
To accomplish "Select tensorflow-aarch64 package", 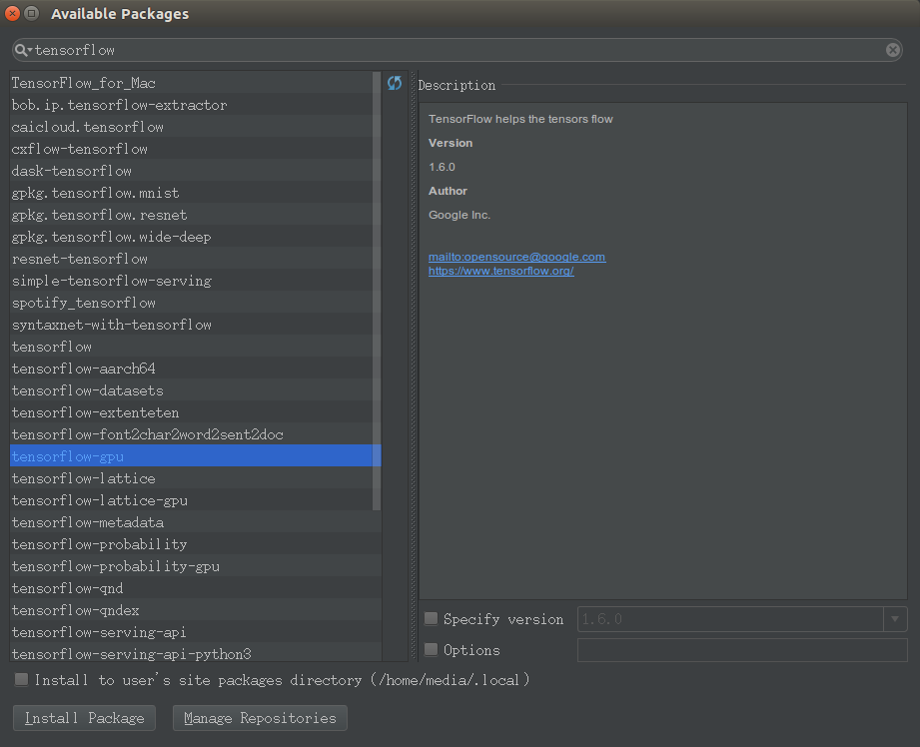I will click(191, 369).
